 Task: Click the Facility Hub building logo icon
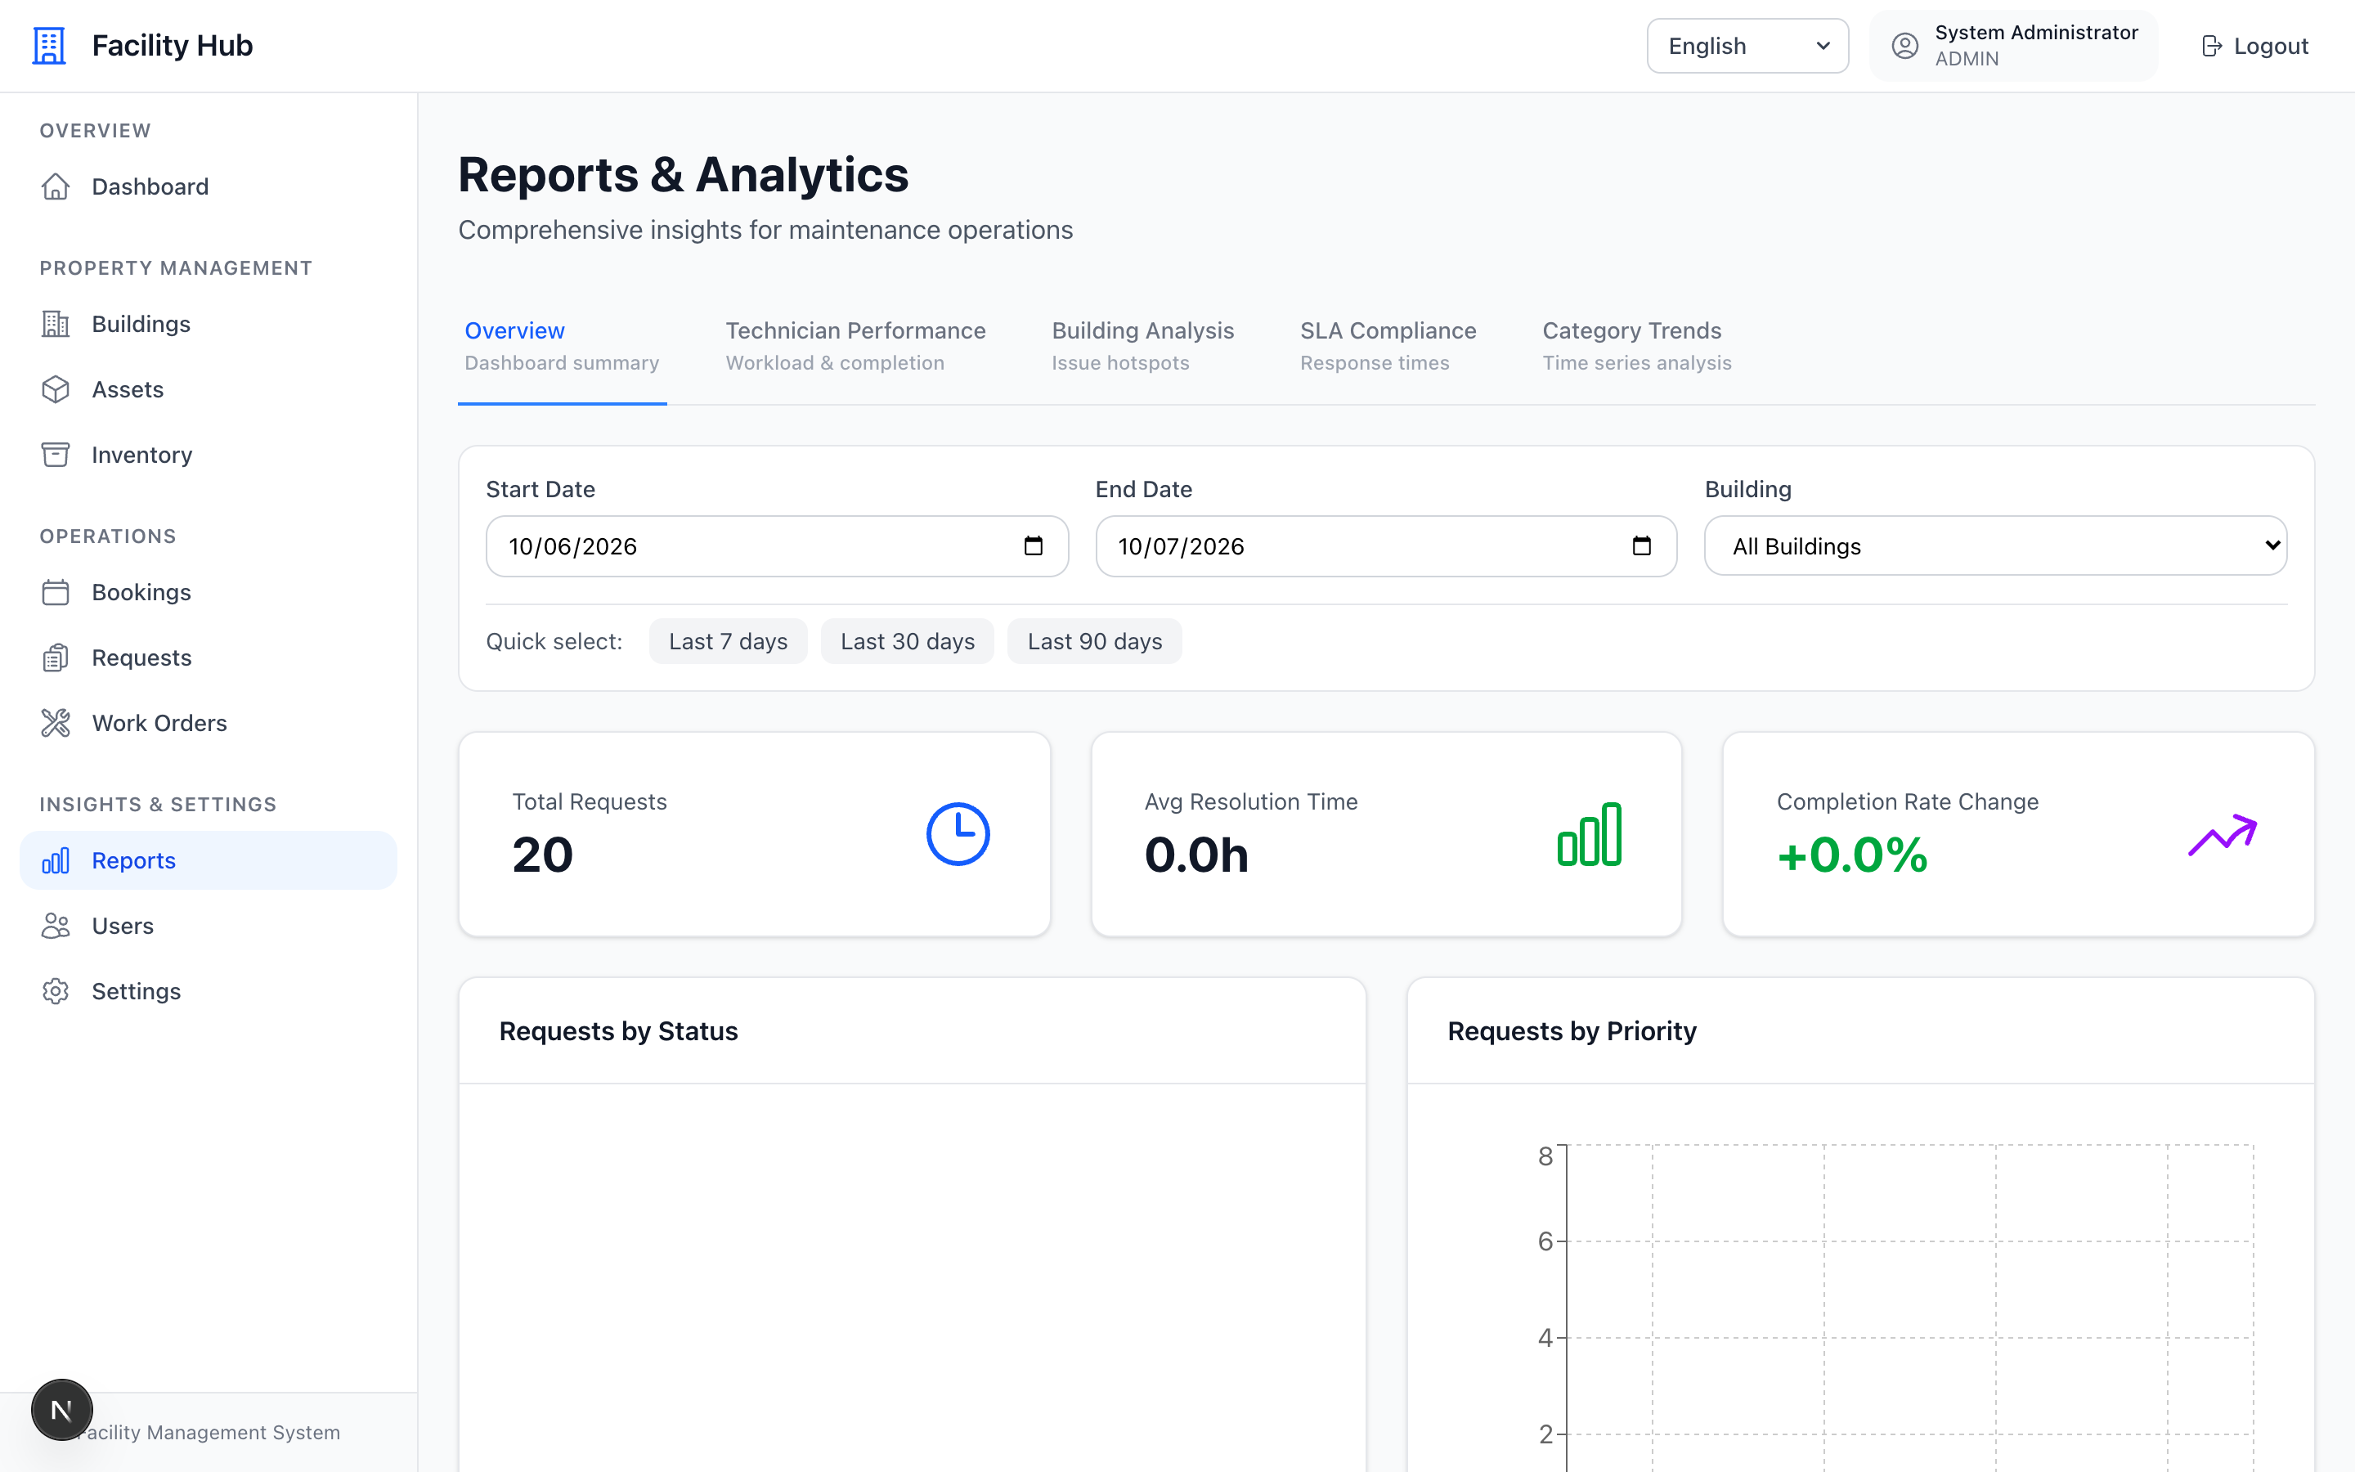(x=49, y=46)
